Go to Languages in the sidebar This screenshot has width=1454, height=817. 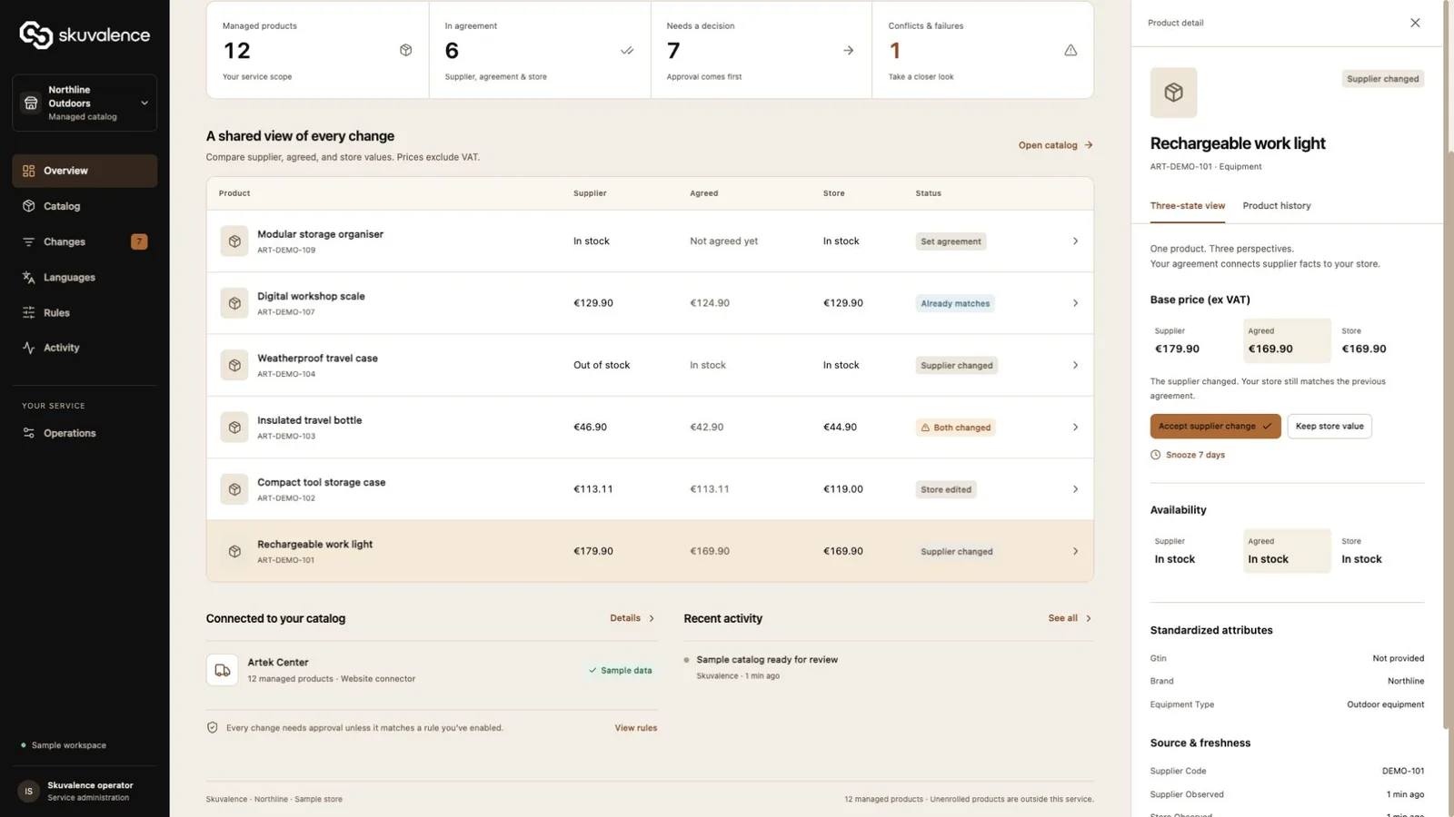coord(85,277)
